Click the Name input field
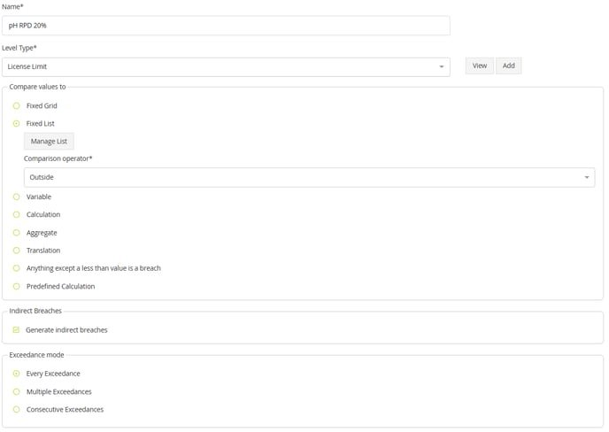The height and width of the screenshot is (432, 609). tap(226, 26)
